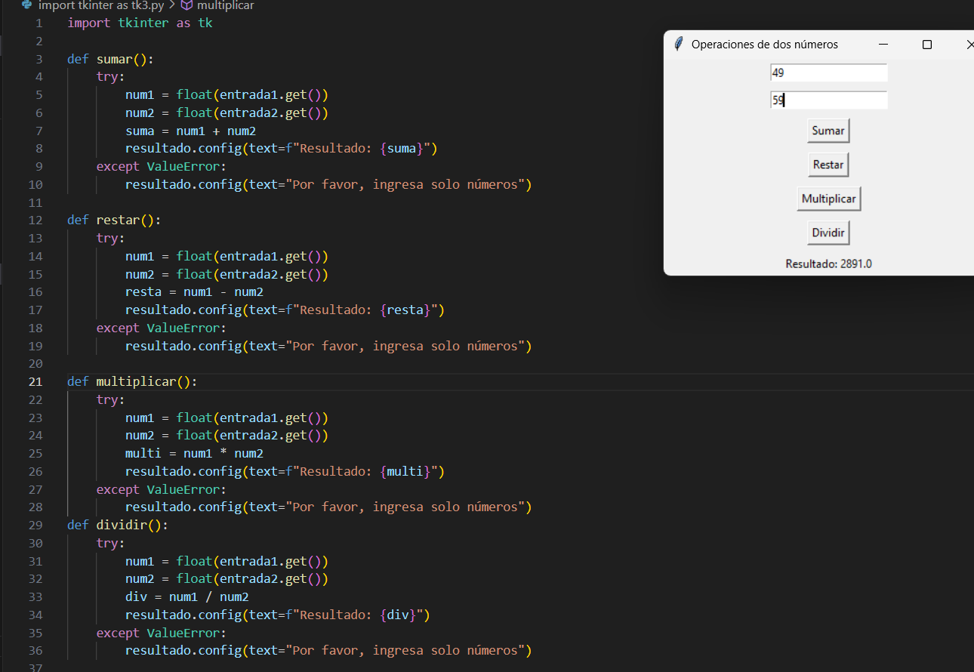This screenshot has width=974, height=672.
Task: Place cursor on 'def restar():' at line 12
Action: 114,220
